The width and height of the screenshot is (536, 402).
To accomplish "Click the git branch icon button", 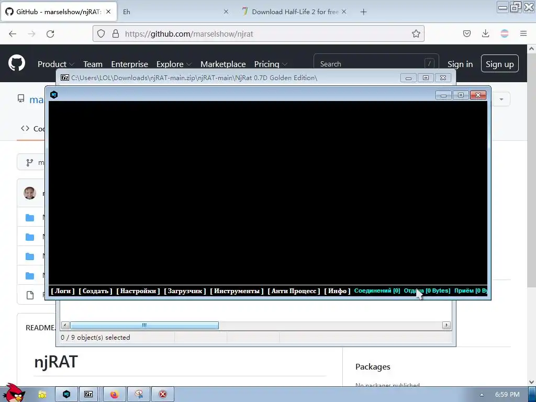I will pos(30,162).
